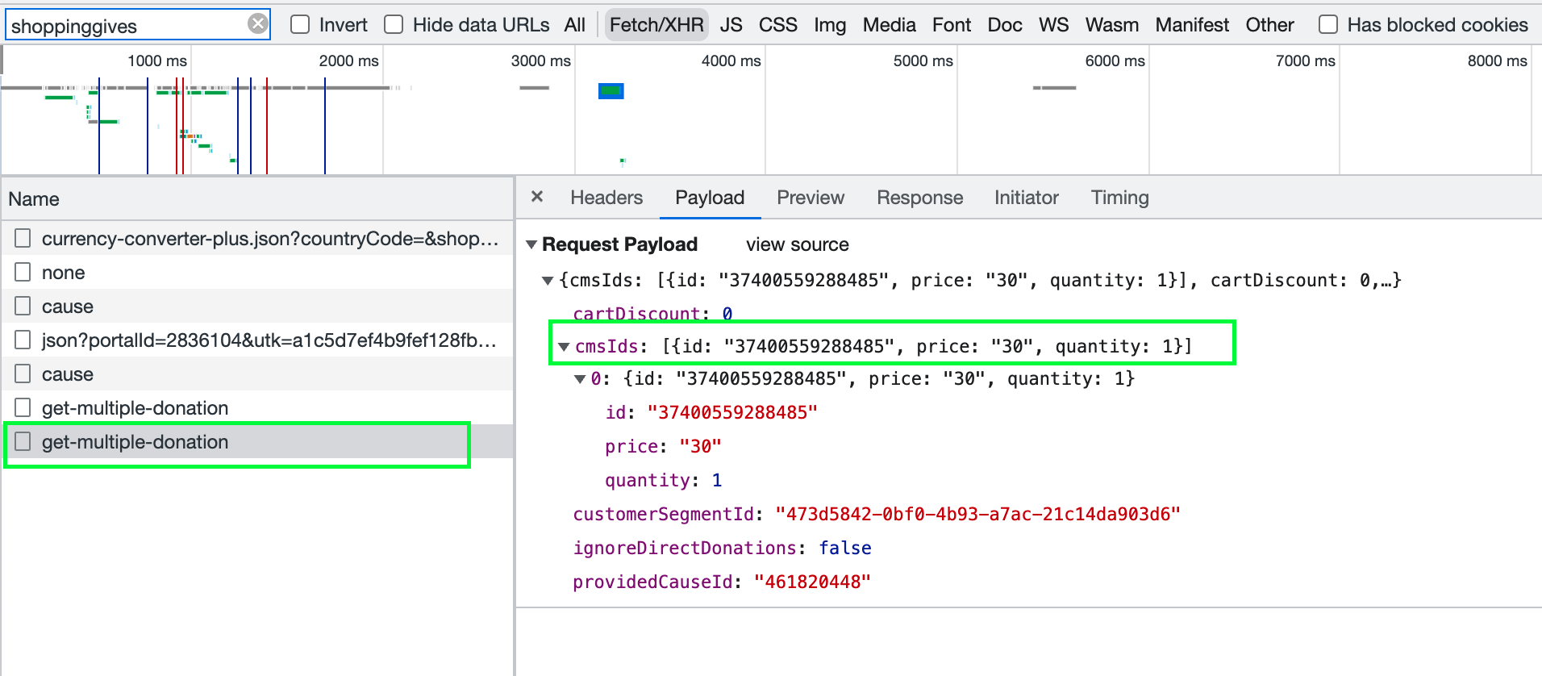The image size is (1542, 676).
Task: Select the All resource filter
Action: tap(575, 25)
